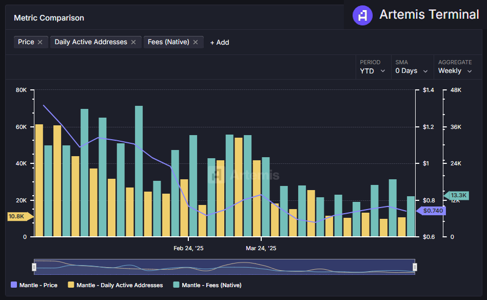This screenshot has height=300, width=487.
Task: Open the PERIOD YTD dropdown
Action: (x=373, y=67)
